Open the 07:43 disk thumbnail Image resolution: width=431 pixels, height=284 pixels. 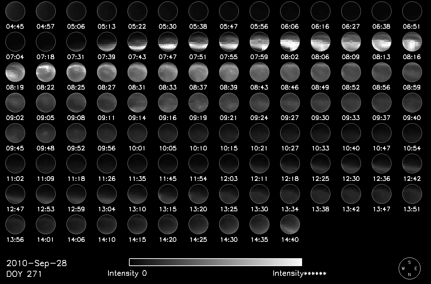(x=137, y=42)
